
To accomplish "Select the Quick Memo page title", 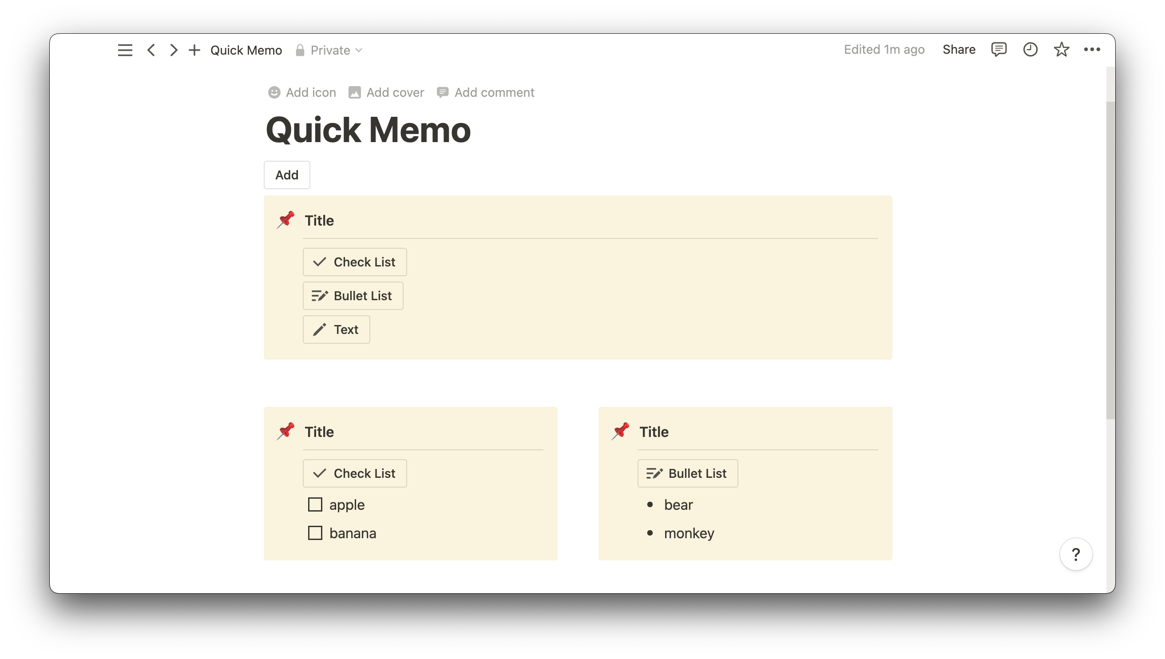I will 368,129.
